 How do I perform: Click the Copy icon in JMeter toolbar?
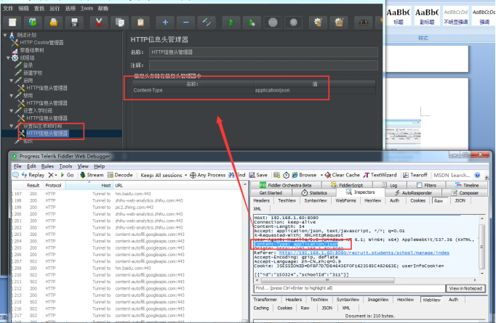(x=120, y=23)
